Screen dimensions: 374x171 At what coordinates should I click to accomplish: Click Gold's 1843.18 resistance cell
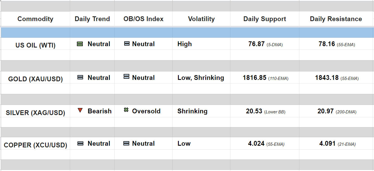click(x=336, y=78)
